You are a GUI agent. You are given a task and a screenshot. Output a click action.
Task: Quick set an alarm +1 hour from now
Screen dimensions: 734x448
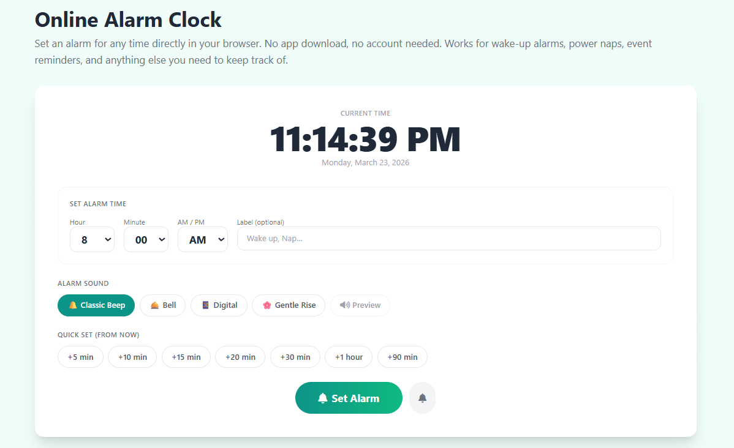[349, 357]
